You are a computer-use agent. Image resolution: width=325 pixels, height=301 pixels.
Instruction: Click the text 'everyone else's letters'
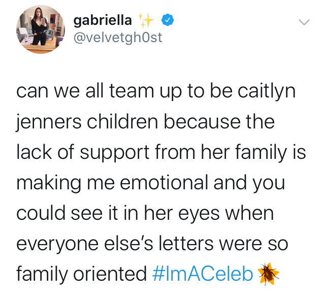pyautogui.click(x=115, y=244)
